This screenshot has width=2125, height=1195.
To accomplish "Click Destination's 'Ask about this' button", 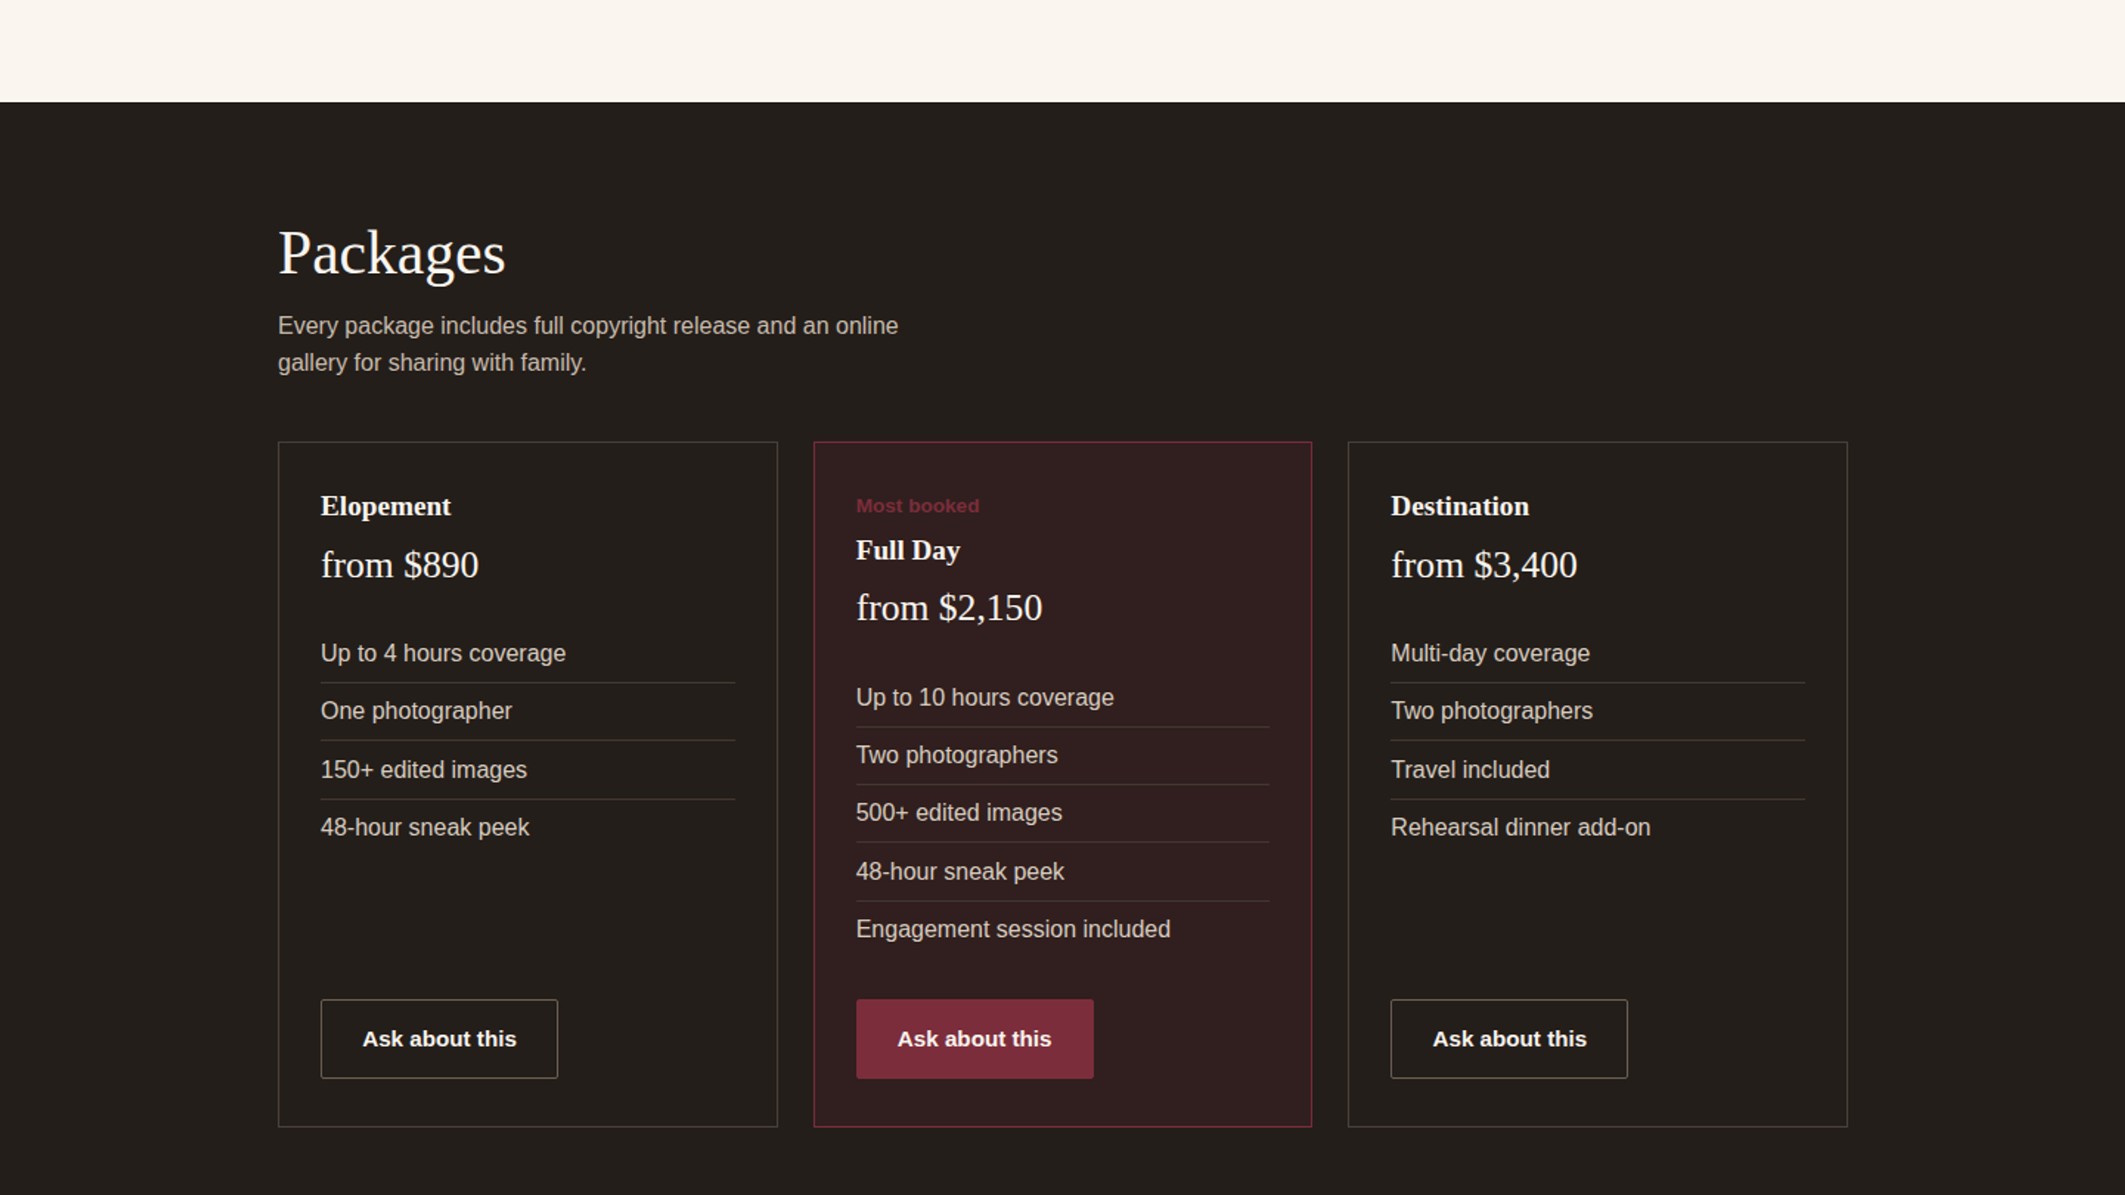I will click(x=1509, y=1039).
